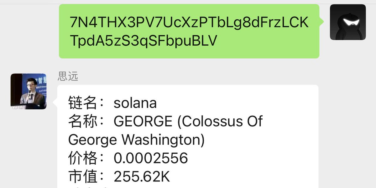This screenshot has height=188, width=376.
Task: Tap the word solana in the message
Action: (135, 103)
